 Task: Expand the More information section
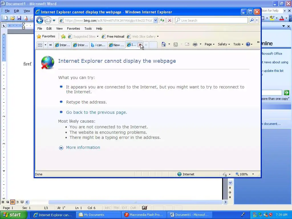83,147
